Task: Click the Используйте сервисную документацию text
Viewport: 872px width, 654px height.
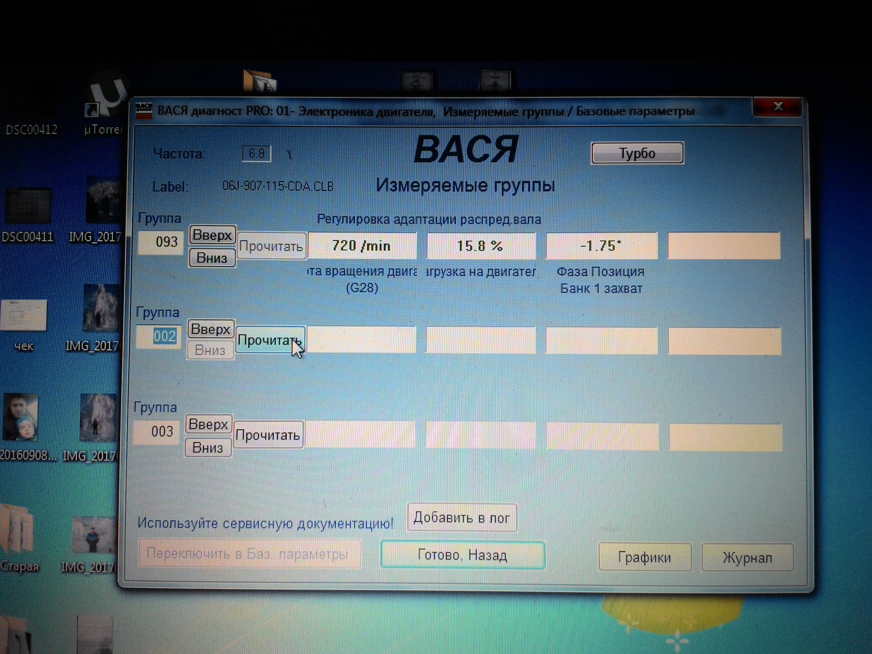Action: point(265,523)
